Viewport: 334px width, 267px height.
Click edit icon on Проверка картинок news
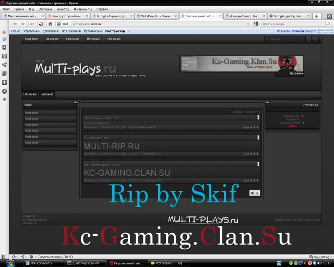click(258, 117)
